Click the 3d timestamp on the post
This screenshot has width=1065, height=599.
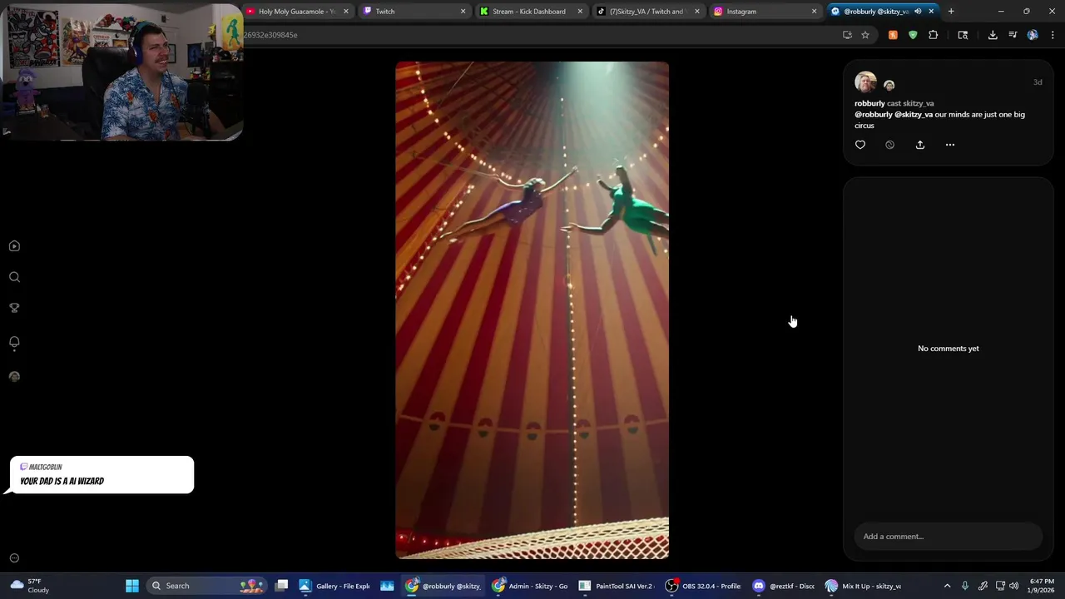(1038, 82)
